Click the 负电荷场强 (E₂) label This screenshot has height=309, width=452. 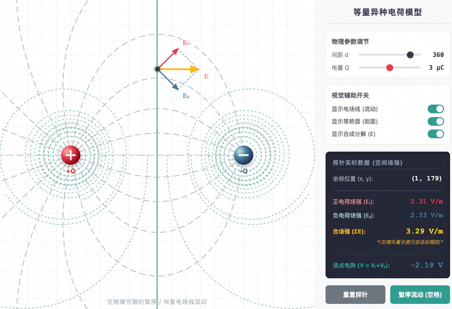pos(354,216)
